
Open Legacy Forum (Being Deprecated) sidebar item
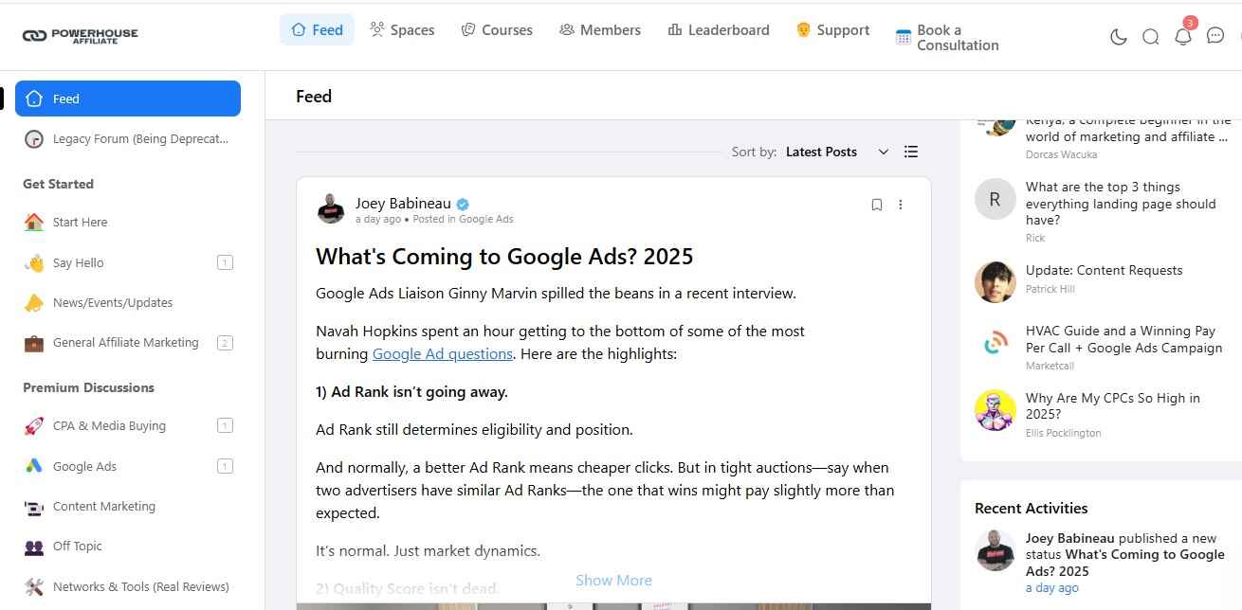128,138
